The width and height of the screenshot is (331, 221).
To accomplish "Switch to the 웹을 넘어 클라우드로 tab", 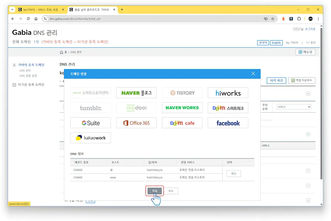I will [92, 10].
